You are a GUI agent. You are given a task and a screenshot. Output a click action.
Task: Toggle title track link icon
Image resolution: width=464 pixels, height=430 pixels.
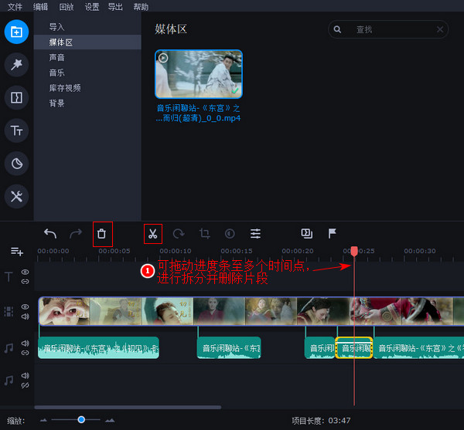point(26,282)
